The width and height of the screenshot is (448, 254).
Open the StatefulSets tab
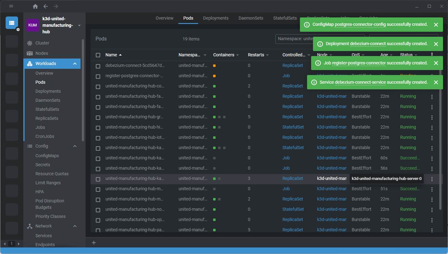pyautogui.click(x=285, y=18)
